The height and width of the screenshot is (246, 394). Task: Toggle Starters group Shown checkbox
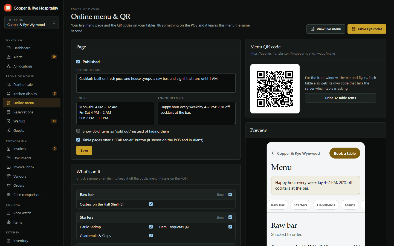click(230, 217)
